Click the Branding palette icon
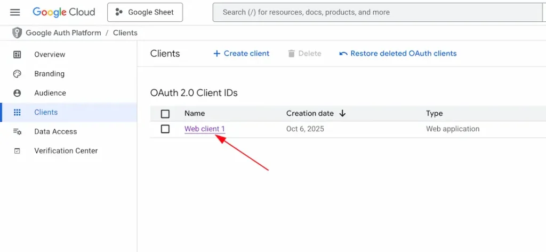The height and width of the screenshot is (252, 546). pyautogui.click(x=17, y=74)
